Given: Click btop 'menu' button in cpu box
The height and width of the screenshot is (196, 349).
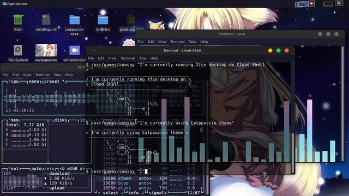Looking at the screenshot, I should point(34,81).
